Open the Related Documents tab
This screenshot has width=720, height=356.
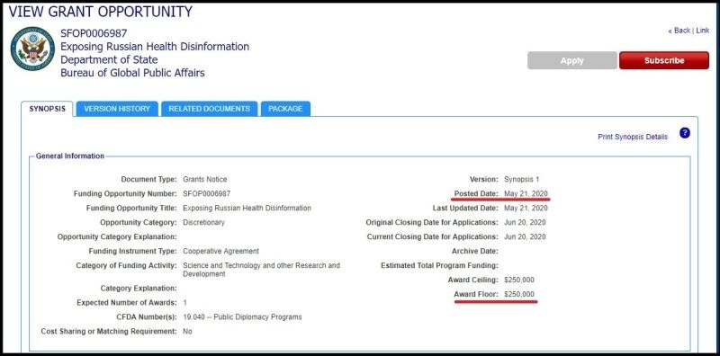click(210, 109)
